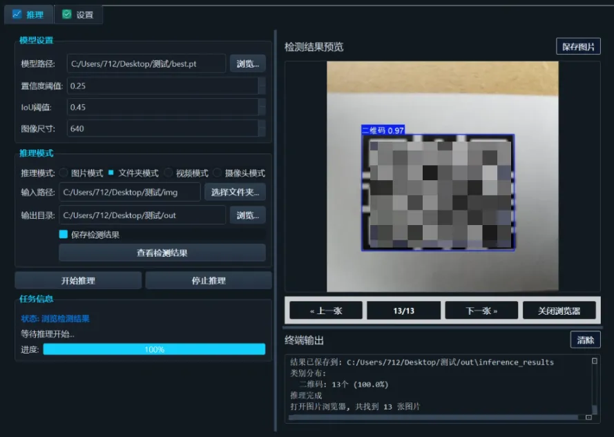Click the green check icon on 设置 tab

[67, 14]
